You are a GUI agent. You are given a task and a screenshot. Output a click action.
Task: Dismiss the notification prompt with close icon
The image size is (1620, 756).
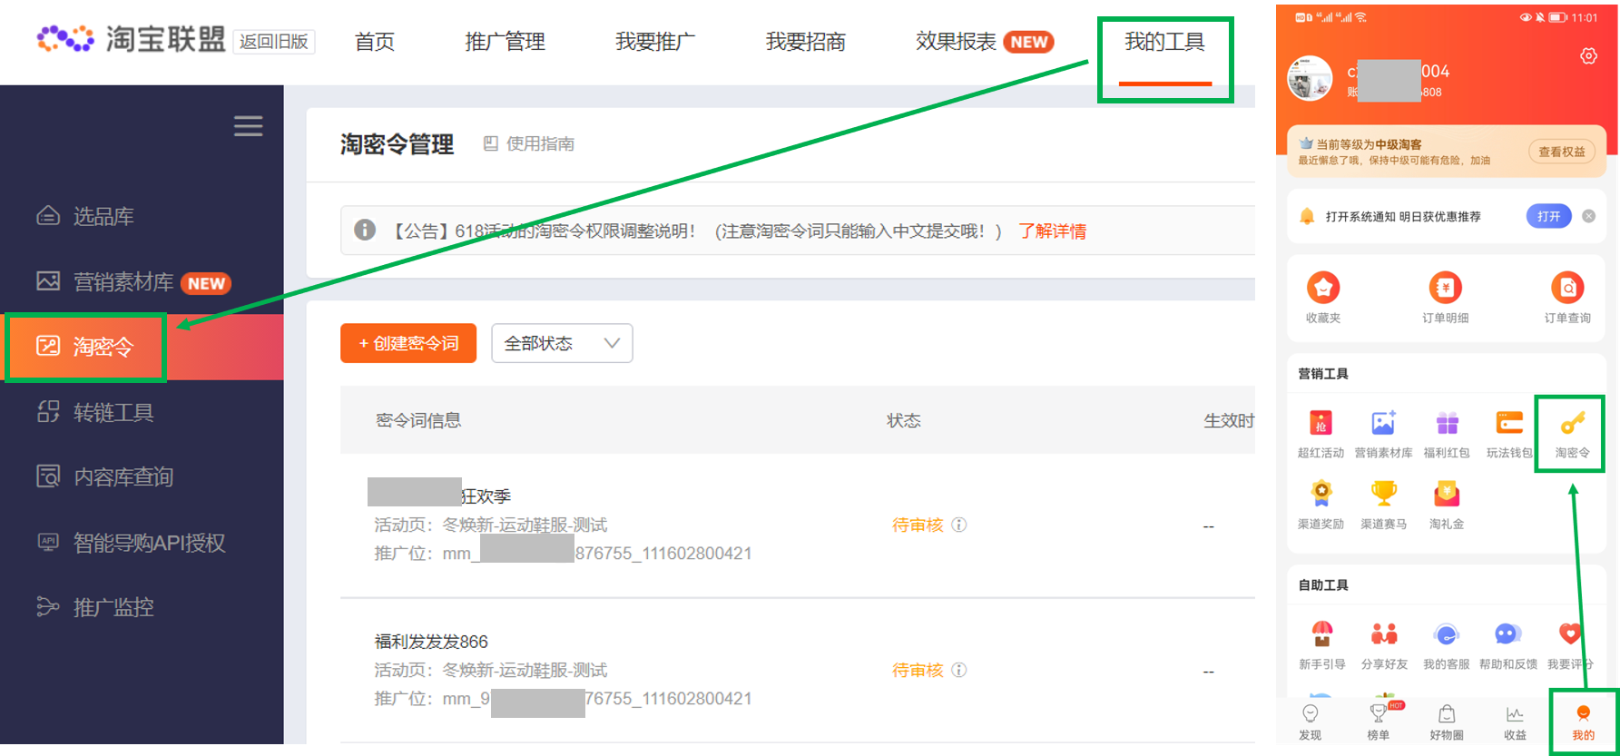[1588, 216]
